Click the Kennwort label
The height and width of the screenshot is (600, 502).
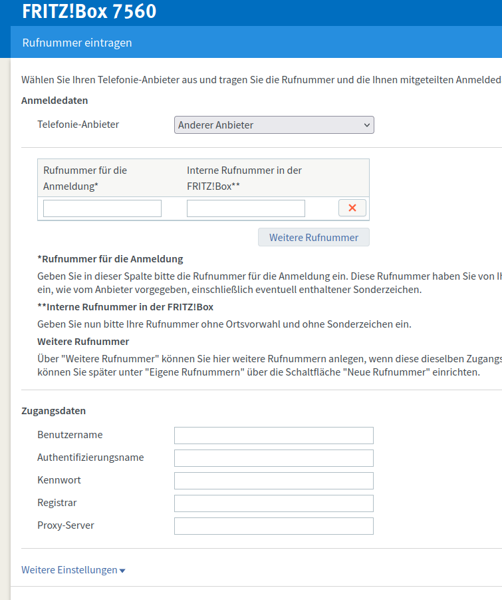point(59,480)
